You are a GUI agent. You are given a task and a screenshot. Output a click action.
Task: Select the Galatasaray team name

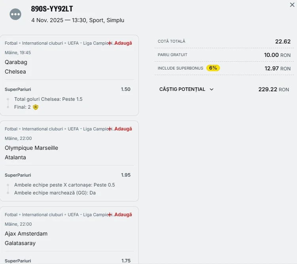20,243
